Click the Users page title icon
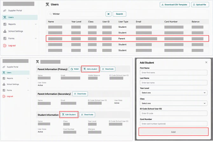213x142 pixels. click(x=47, y=4)
